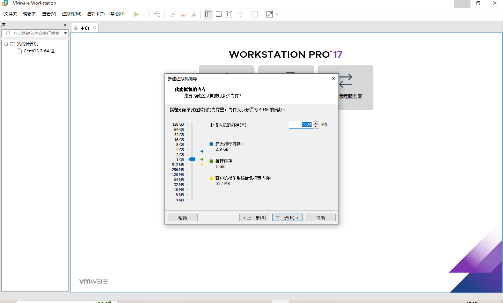Click the 8 GB slider label
The image size is (503, 303).
click(180, 145)
